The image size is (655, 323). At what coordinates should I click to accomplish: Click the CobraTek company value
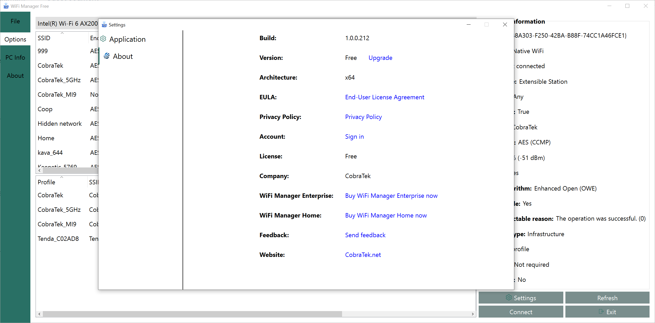coord(358,176)
